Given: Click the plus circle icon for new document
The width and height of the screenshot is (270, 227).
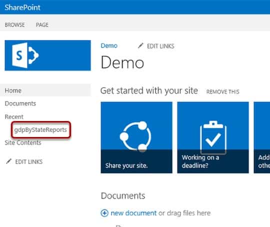Looking at the screenshot, I should pyautogui.click(x=104, y=213).
